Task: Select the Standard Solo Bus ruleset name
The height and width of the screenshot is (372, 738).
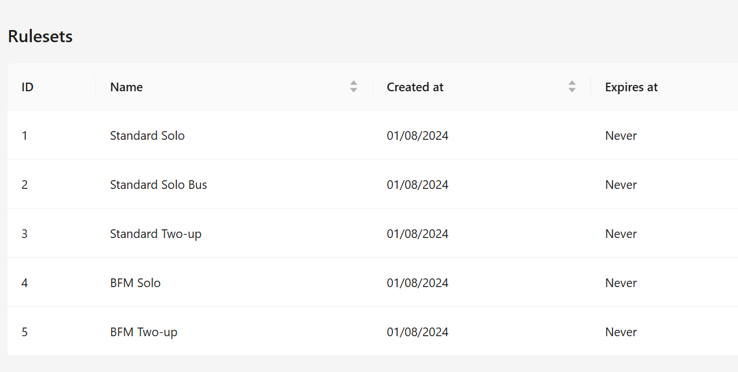Action: [x=158, y=185]
